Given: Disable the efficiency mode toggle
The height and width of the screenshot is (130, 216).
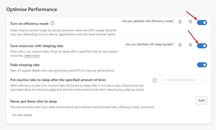Looking at the screenshot, I should point(202,22).
